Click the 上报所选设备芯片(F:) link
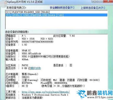Viewport: 113px width, 100px height. click(93, 8)
